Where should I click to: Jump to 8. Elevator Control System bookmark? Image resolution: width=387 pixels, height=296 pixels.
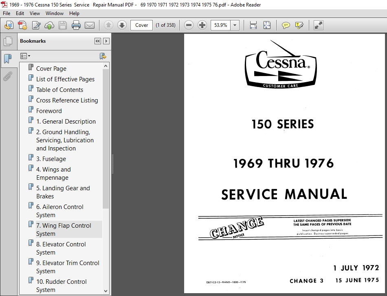tap(61, 248)
